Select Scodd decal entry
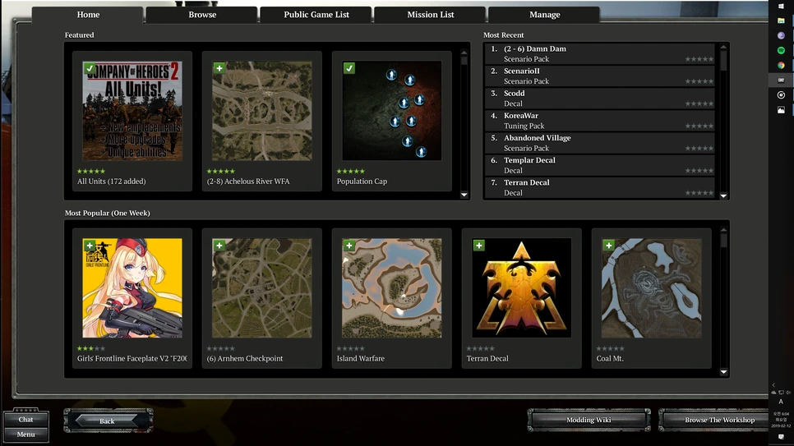Viewport: 794px width, 446px height. (599, 99)
